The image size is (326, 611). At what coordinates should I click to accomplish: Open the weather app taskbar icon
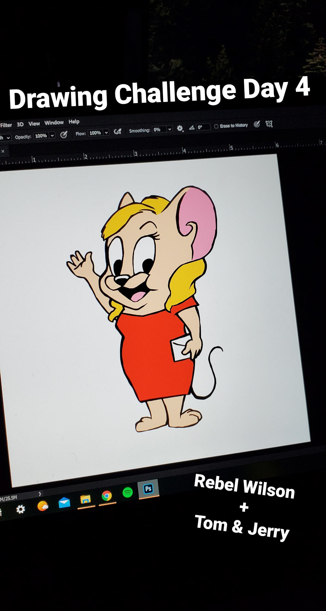click(43, 506)
